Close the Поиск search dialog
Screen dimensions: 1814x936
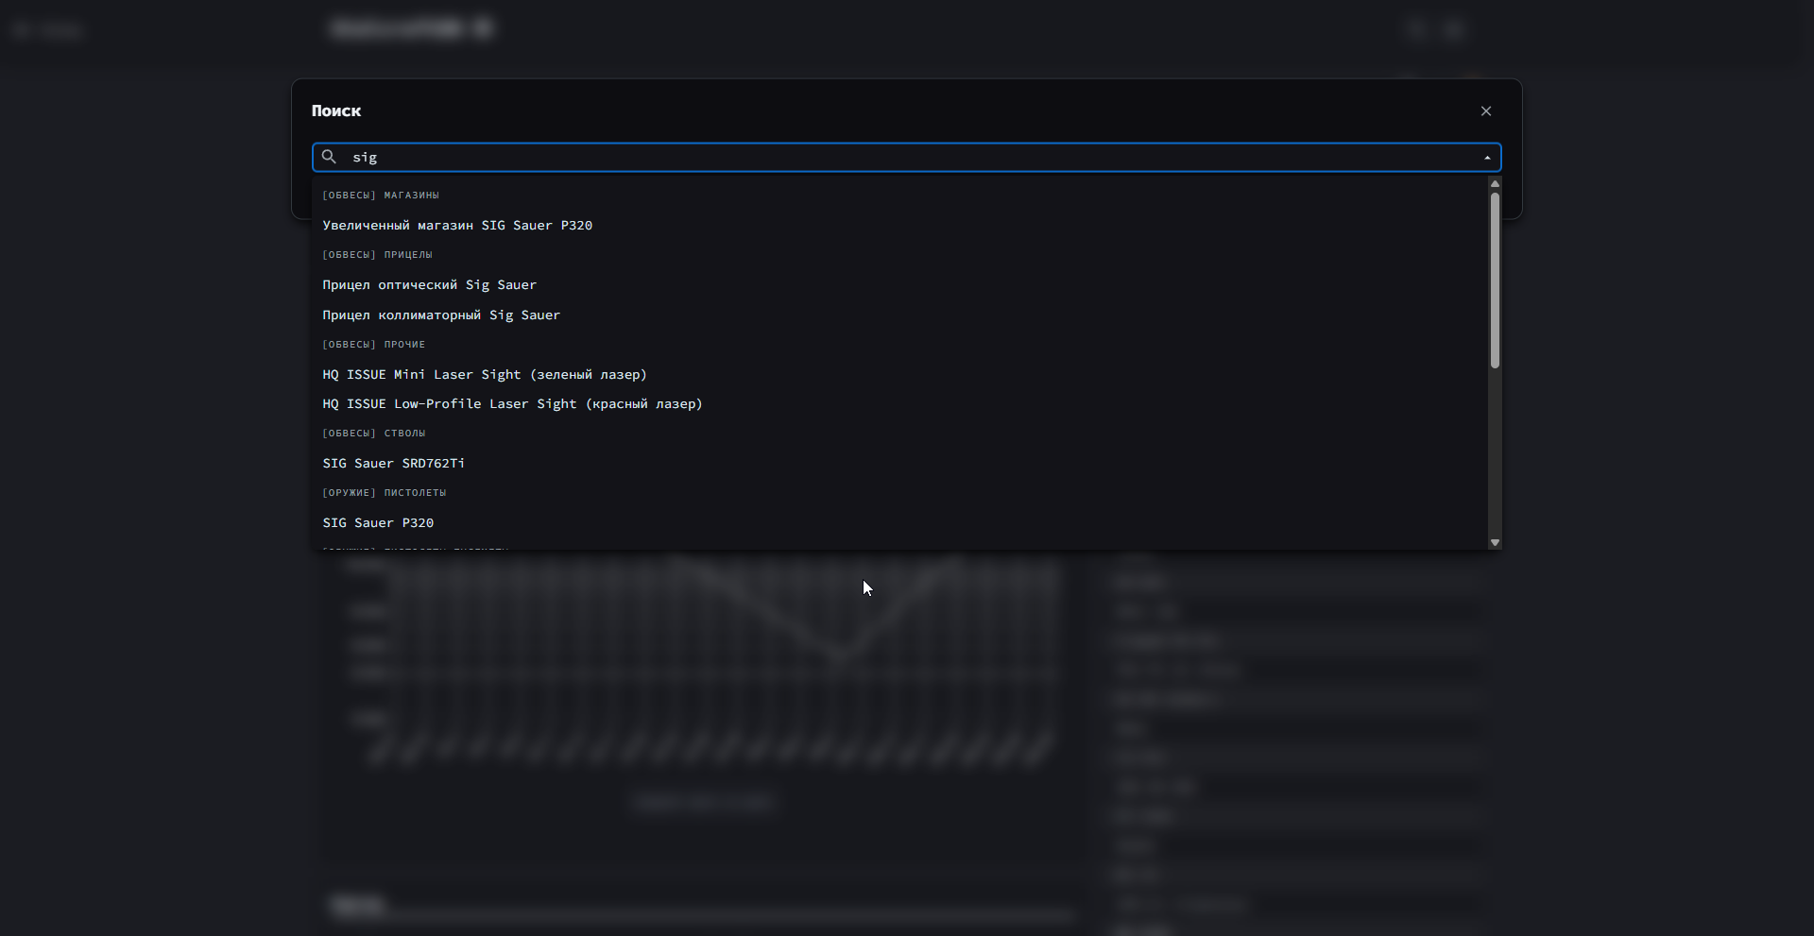(1486, 111)
